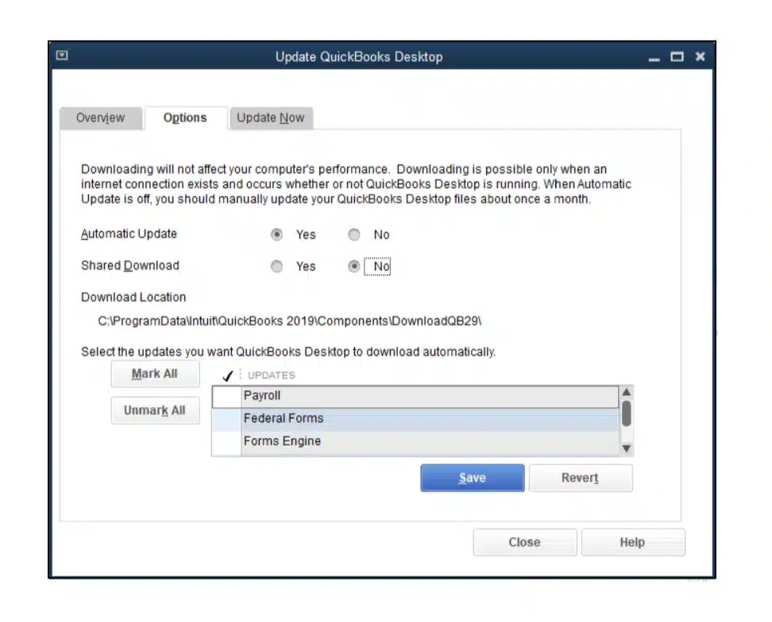Screen dimensions: 772x622
Task: Open the Update Now tab
Action: [x=271, y=118]
